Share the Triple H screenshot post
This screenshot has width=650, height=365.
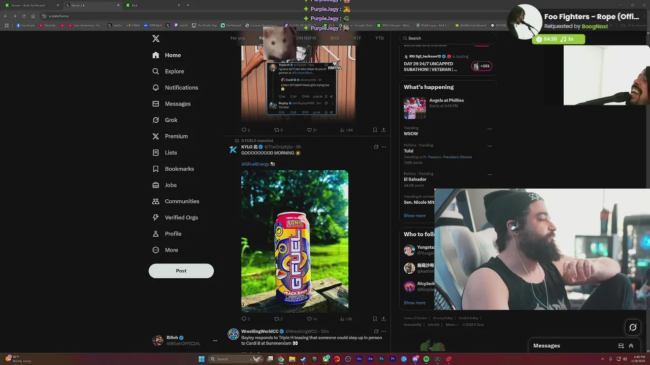[x=383, y=130]
